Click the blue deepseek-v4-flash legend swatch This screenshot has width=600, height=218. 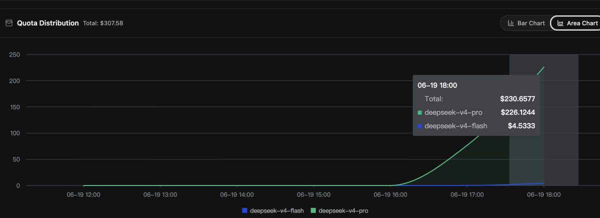244,210
